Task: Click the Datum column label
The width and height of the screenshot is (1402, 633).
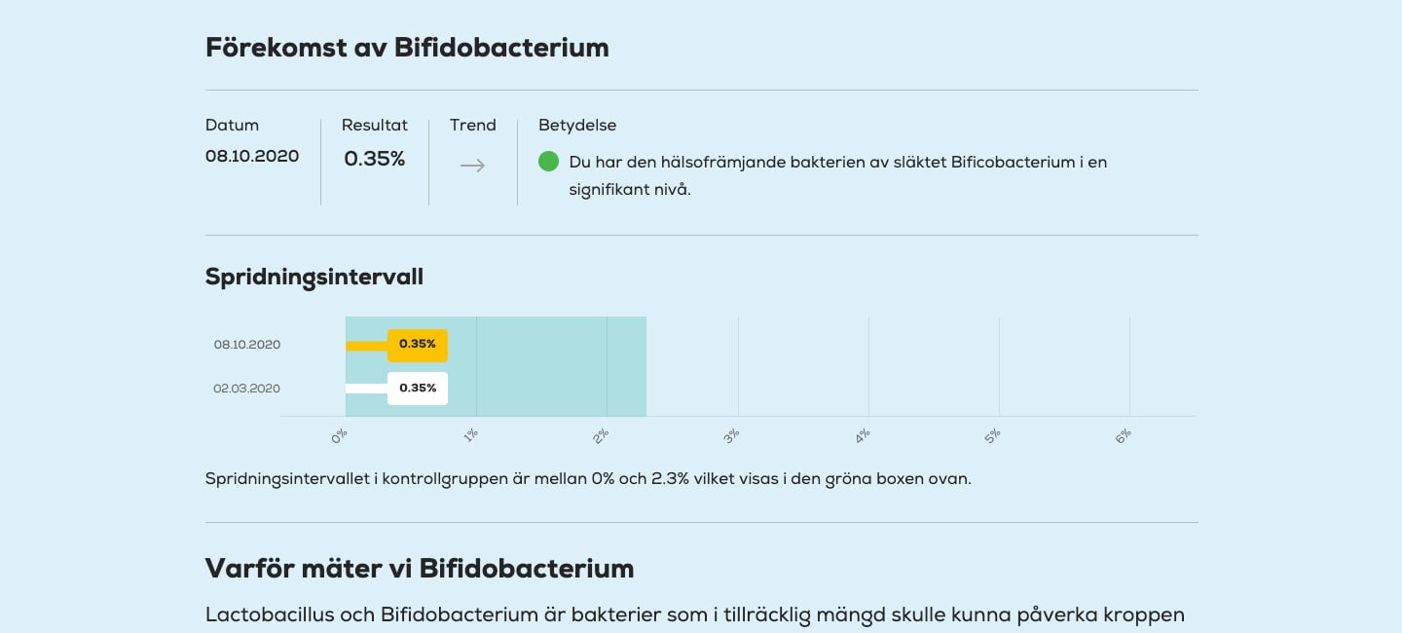Action: 232,126
